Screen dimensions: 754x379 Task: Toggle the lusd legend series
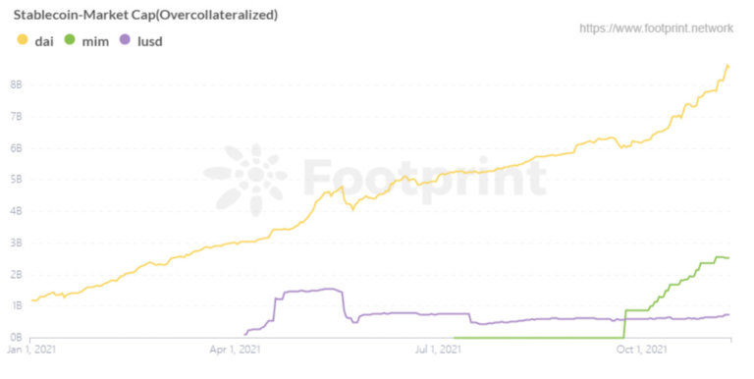click(x=141, y=41)
